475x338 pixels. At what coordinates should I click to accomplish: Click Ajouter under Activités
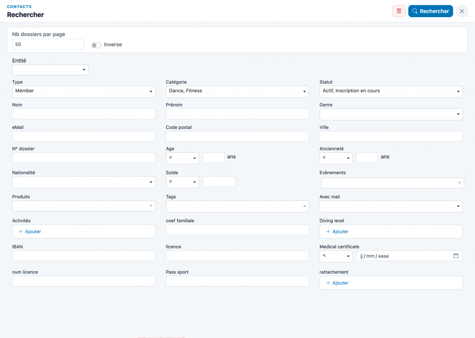[30, 232]
